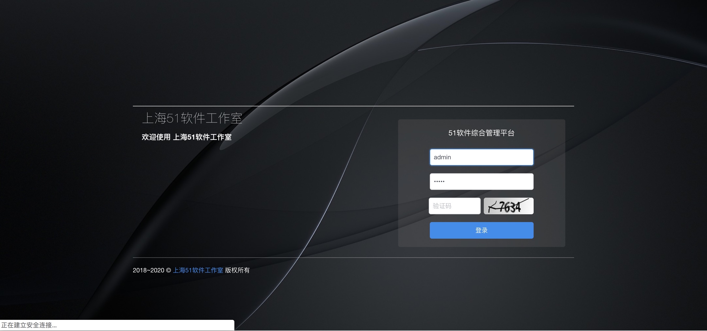The image size is (707, 331).
Task: Click the large 上海51软件工作室 heading
Action: [193, 119]
